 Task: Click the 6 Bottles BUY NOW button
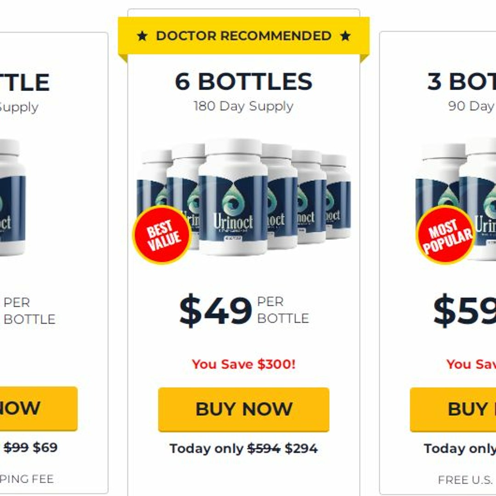(243, 409)
